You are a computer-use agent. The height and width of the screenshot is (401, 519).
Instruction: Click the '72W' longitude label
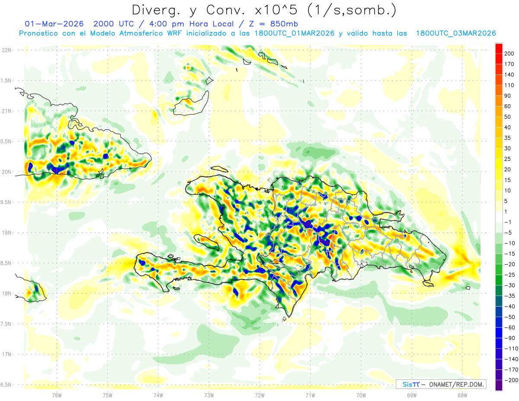(259, 395)
